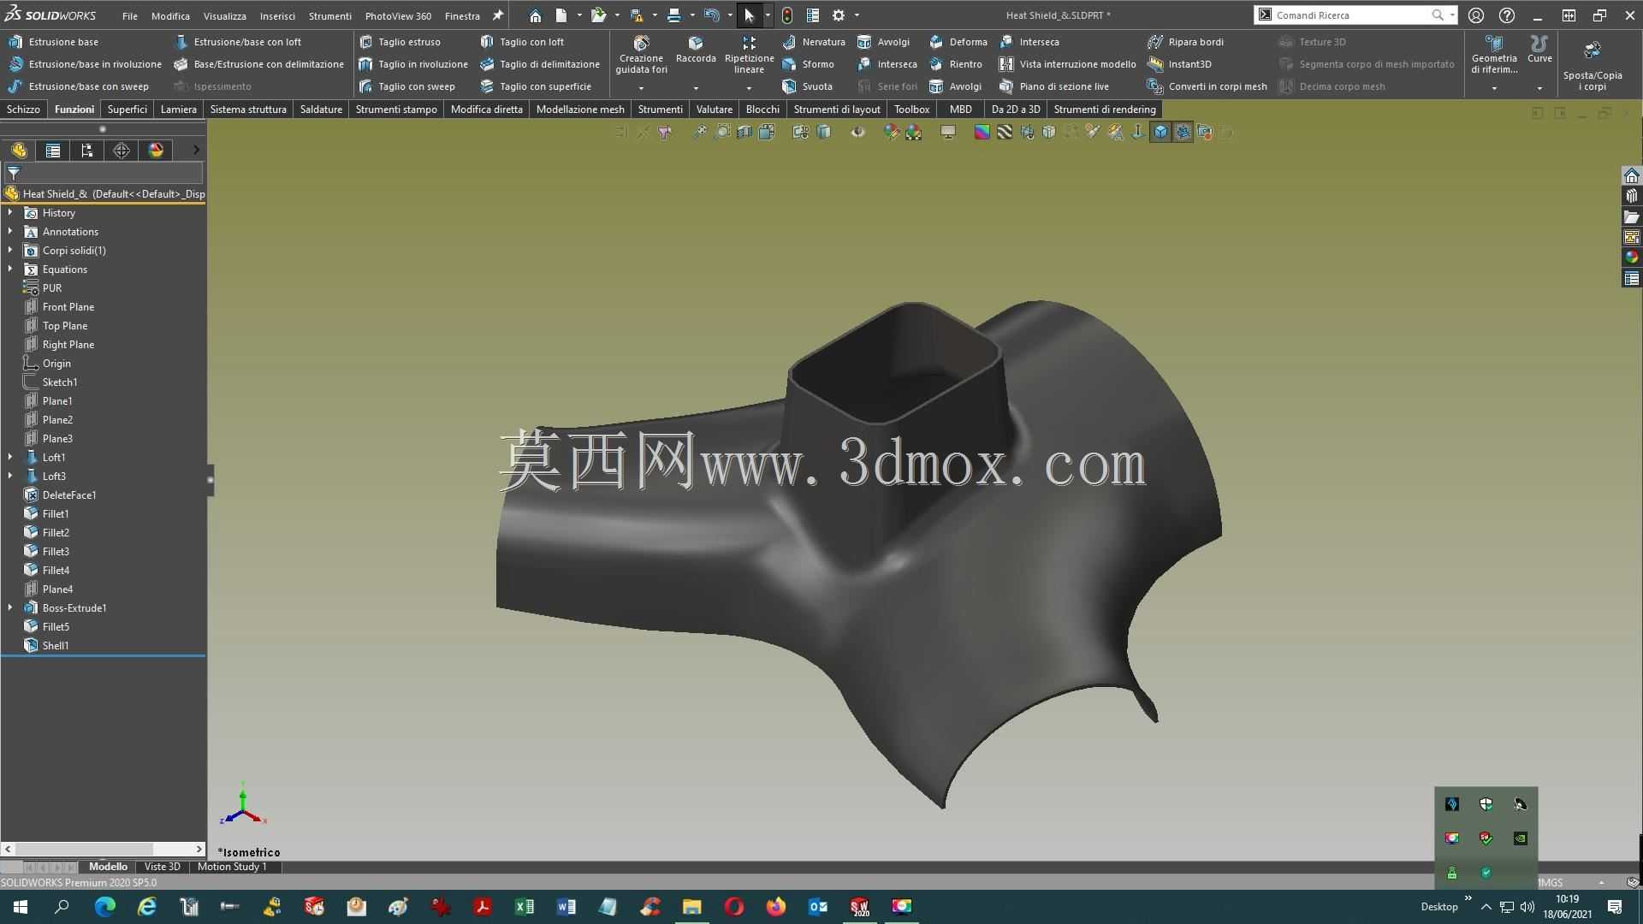
Task: Open the SOLIDWORKS home icon
Action: click(535, 15)
